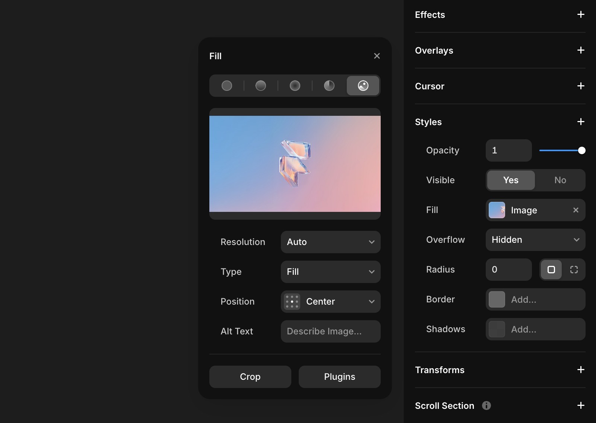
Task: Click the Scroll Section header label
Action: point(444,405)
